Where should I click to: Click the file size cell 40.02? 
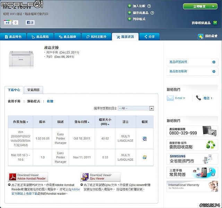[x=105, y=138]
